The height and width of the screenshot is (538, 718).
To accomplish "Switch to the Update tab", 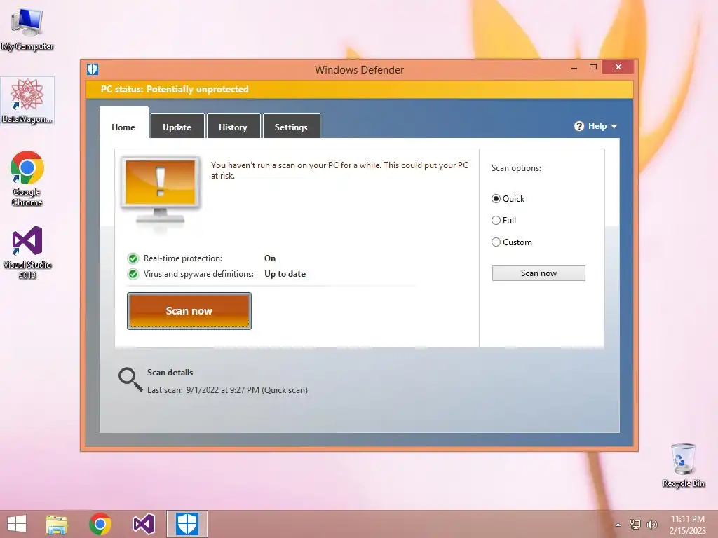I will (177, 127).
